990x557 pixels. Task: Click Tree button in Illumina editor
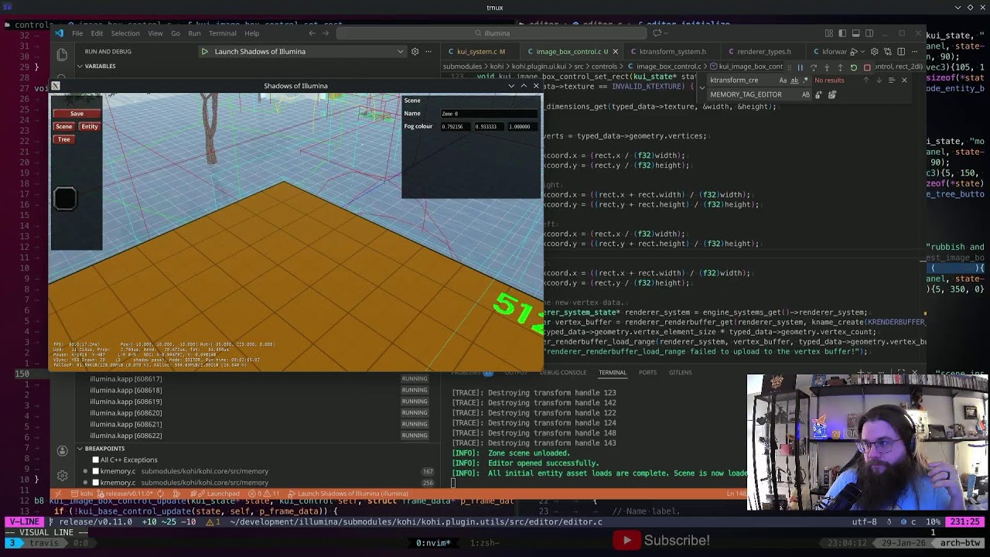click(x=63, y=139)
